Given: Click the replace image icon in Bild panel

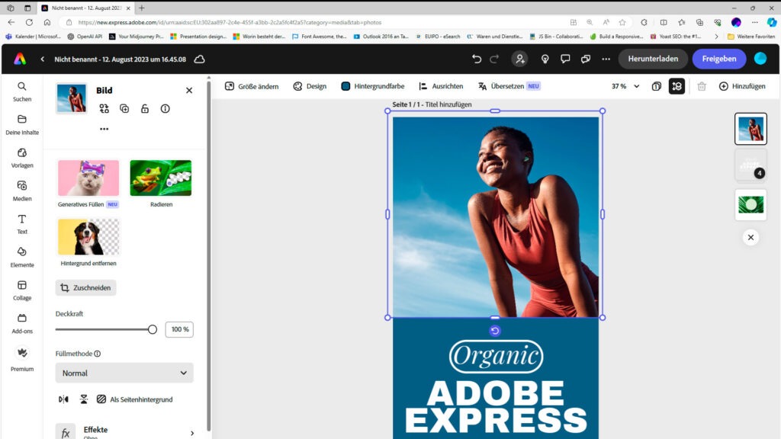Looking at the screenshot, I should (104, 108).
